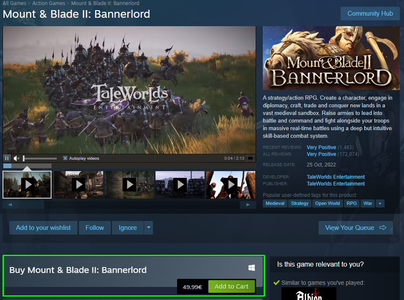This screenshot has width=404, height=300.
Task: Play the fourth video thumbnail with stone wall
Action: [x=180, y=185]
